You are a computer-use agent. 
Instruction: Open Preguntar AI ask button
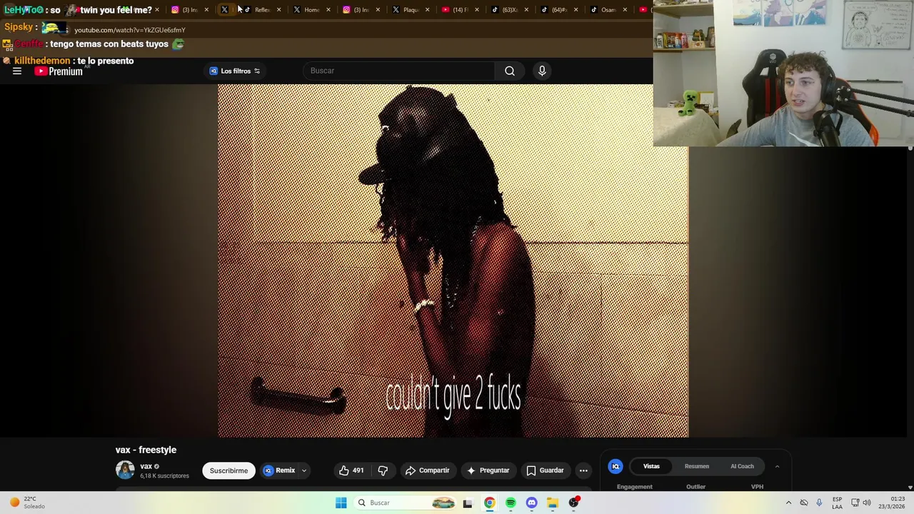[x=488, y=470]
